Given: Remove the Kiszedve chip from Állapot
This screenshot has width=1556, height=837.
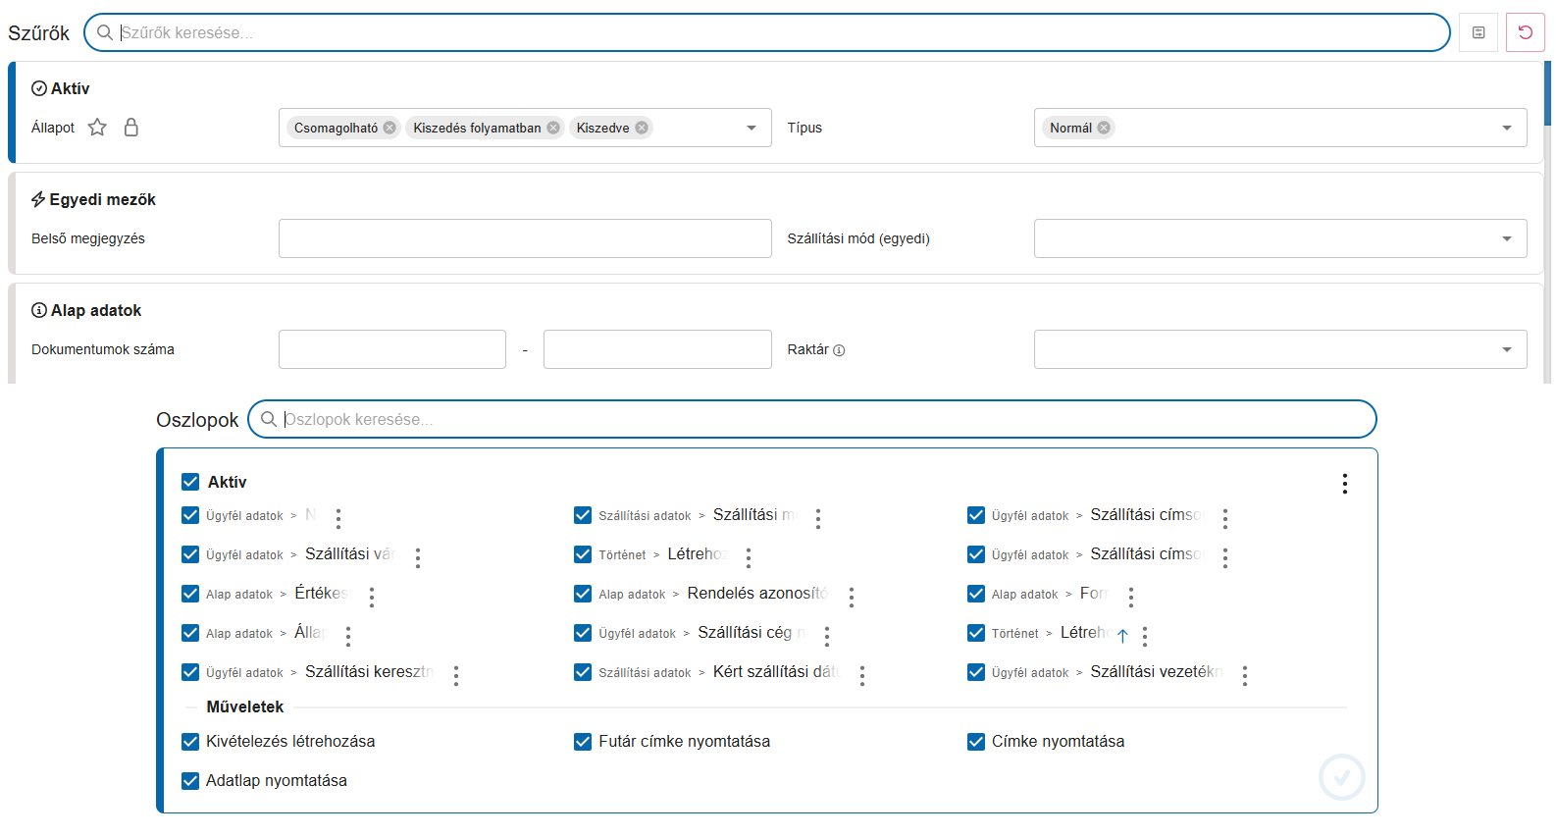Looking at the screenshot, I should point(642,128).
